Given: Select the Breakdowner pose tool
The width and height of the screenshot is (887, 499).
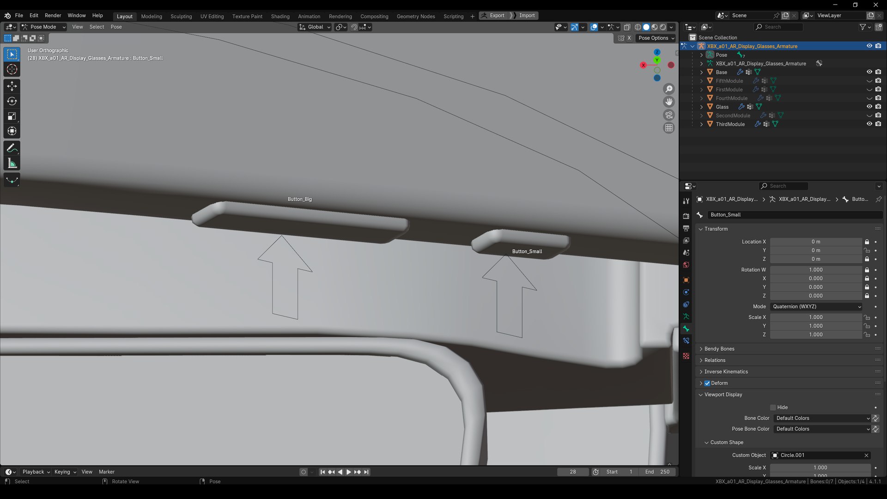Looking at the screenshot, I should 12,180.
